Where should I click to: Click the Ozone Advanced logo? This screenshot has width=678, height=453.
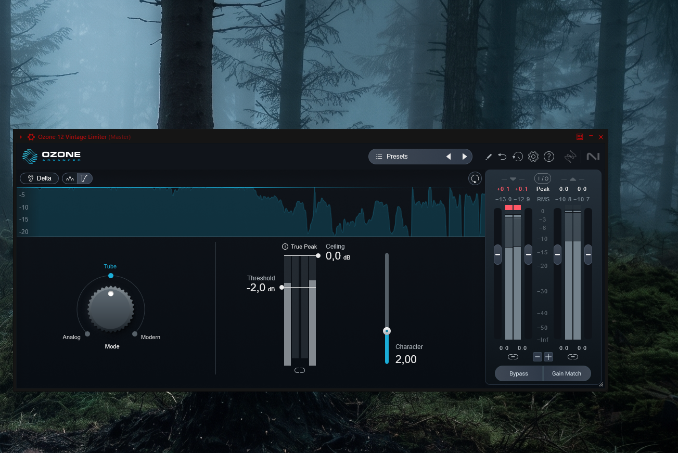point(52,157)
